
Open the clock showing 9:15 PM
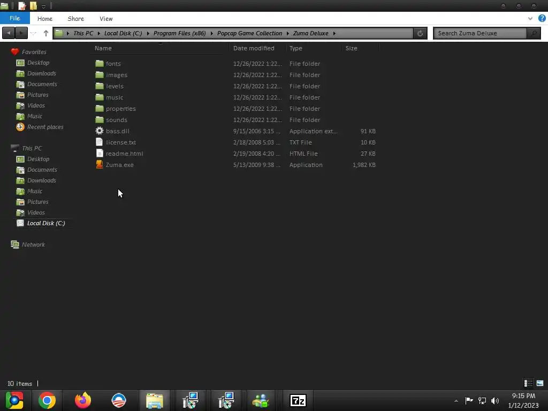click(523, 396)
